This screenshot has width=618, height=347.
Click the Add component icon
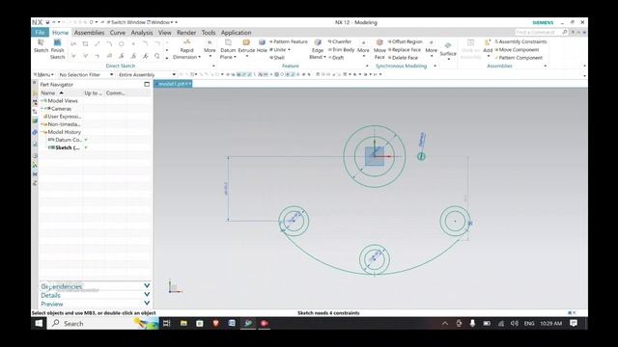click(488, 42)
